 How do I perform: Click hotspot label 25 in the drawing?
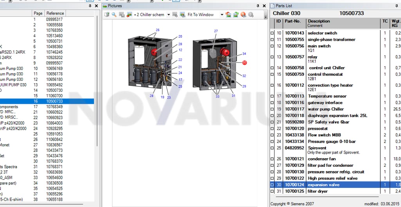[180, 86]
